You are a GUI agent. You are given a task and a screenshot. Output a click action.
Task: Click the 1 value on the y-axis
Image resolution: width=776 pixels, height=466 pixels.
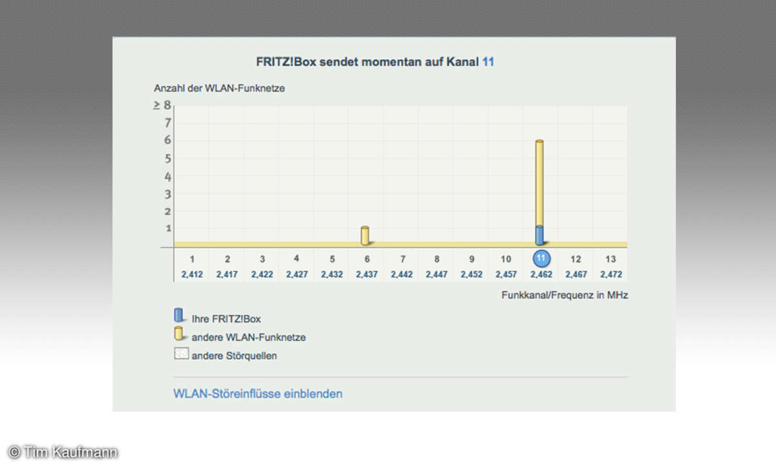click(167, 228)
